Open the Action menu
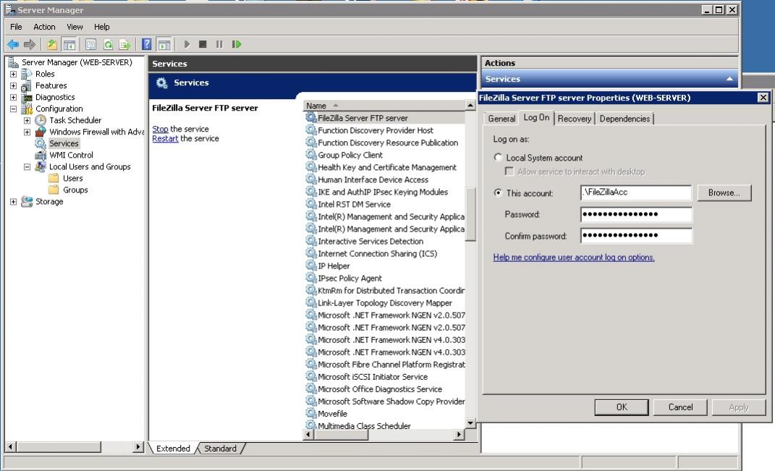Image resolution: width=775 pixels, height=471 pixels. click(44, 27)
